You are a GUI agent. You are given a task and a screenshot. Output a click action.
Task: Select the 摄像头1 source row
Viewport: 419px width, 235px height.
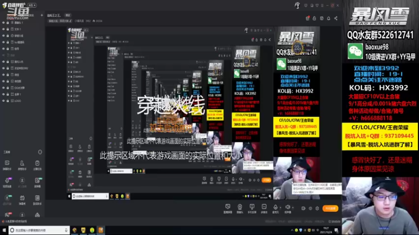pyautogui.click(x=23, y=22)
